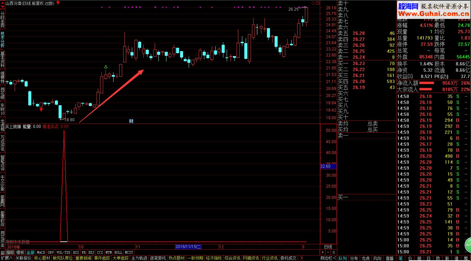Switch to the 指标 tab
471x261 pixels.
(10, 253)
